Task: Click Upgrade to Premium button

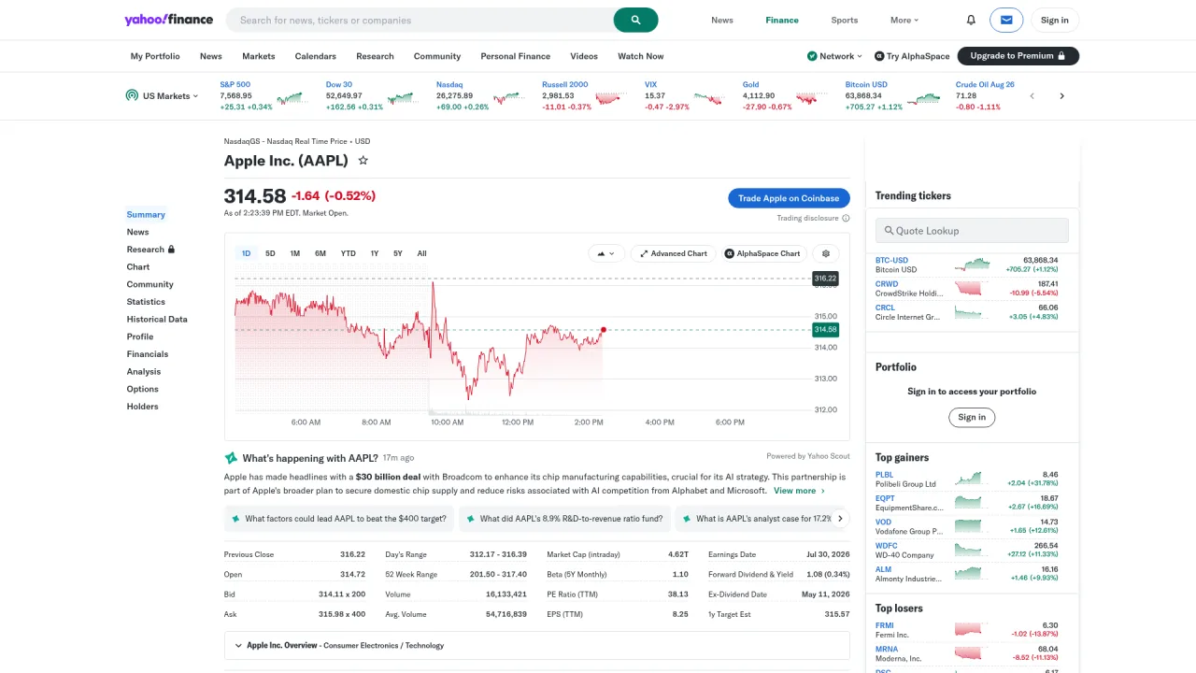Action: coord(1018,56)
